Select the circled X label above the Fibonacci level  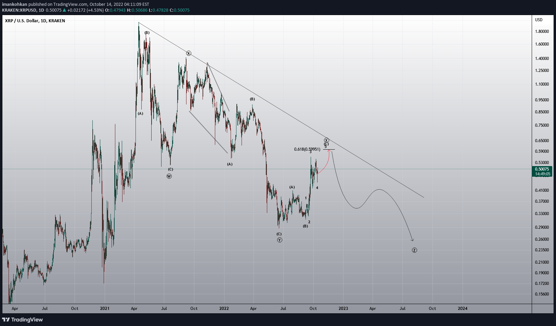326,140
